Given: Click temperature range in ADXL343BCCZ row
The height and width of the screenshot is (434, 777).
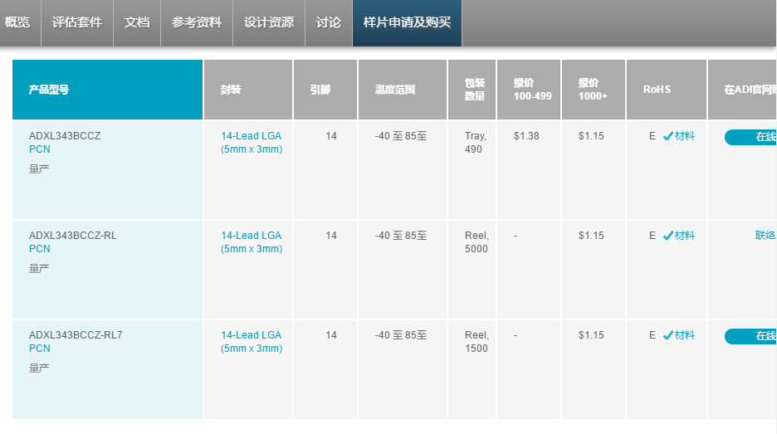Looking at the screenshot, I should coord(401,136).
